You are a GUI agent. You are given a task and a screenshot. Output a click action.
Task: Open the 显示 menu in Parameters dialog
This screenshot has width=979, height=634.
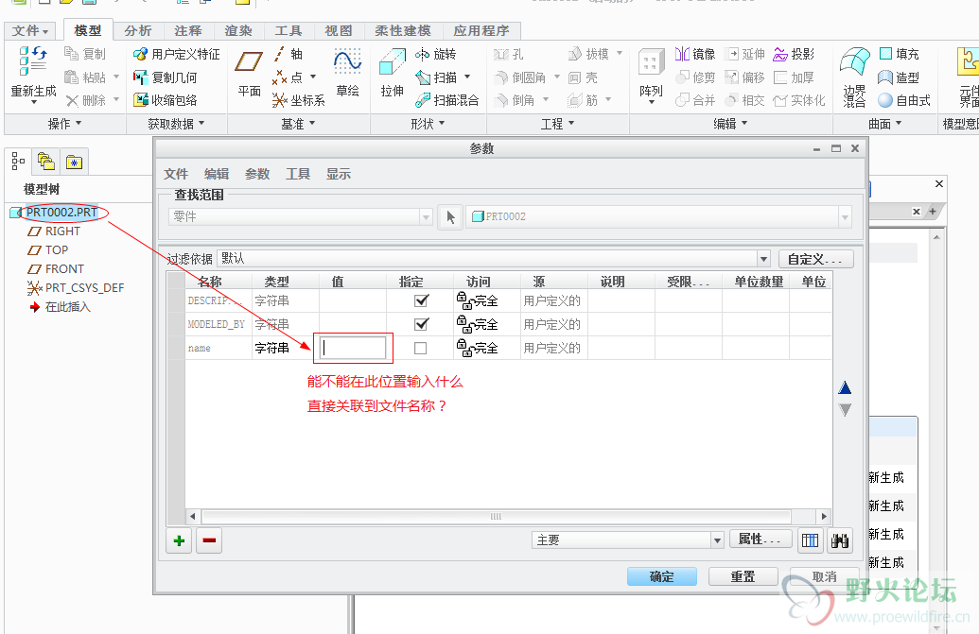(339, 174)
